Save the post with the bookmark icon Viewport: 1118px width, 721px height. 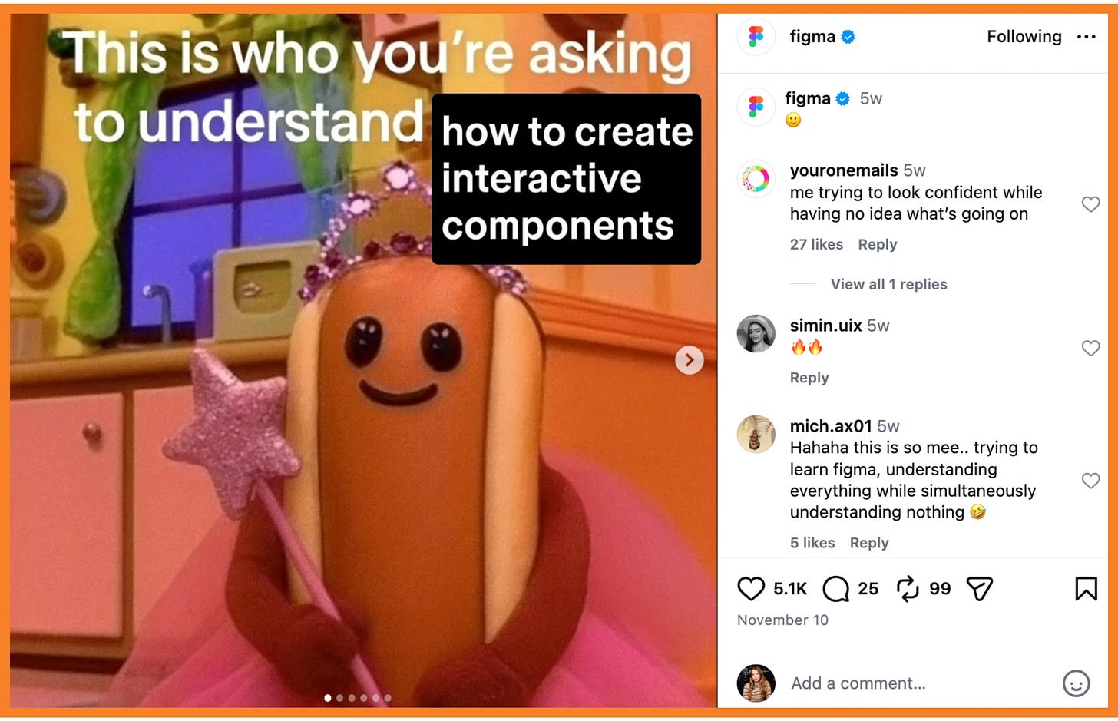tap(1086, 589)
